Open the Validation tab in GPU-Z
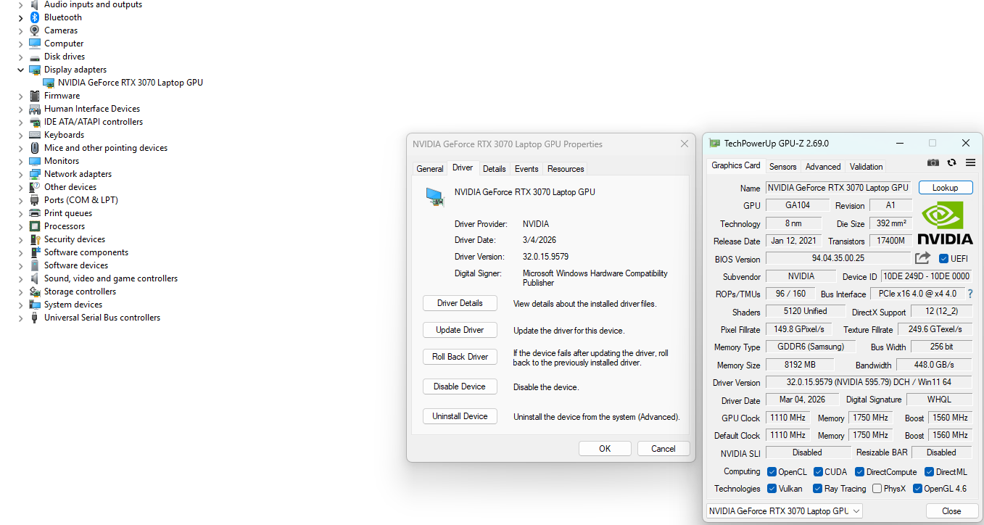Screen dimensions: 984x525 pyautogui.click(x=867, y=167)
